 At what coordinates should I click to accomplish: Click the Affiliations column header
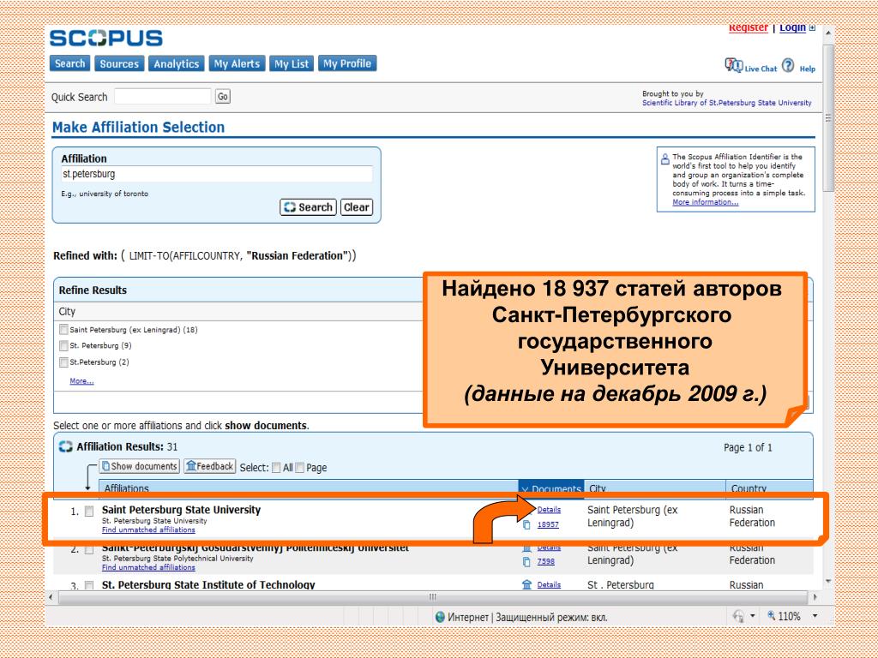pos(309,488)
